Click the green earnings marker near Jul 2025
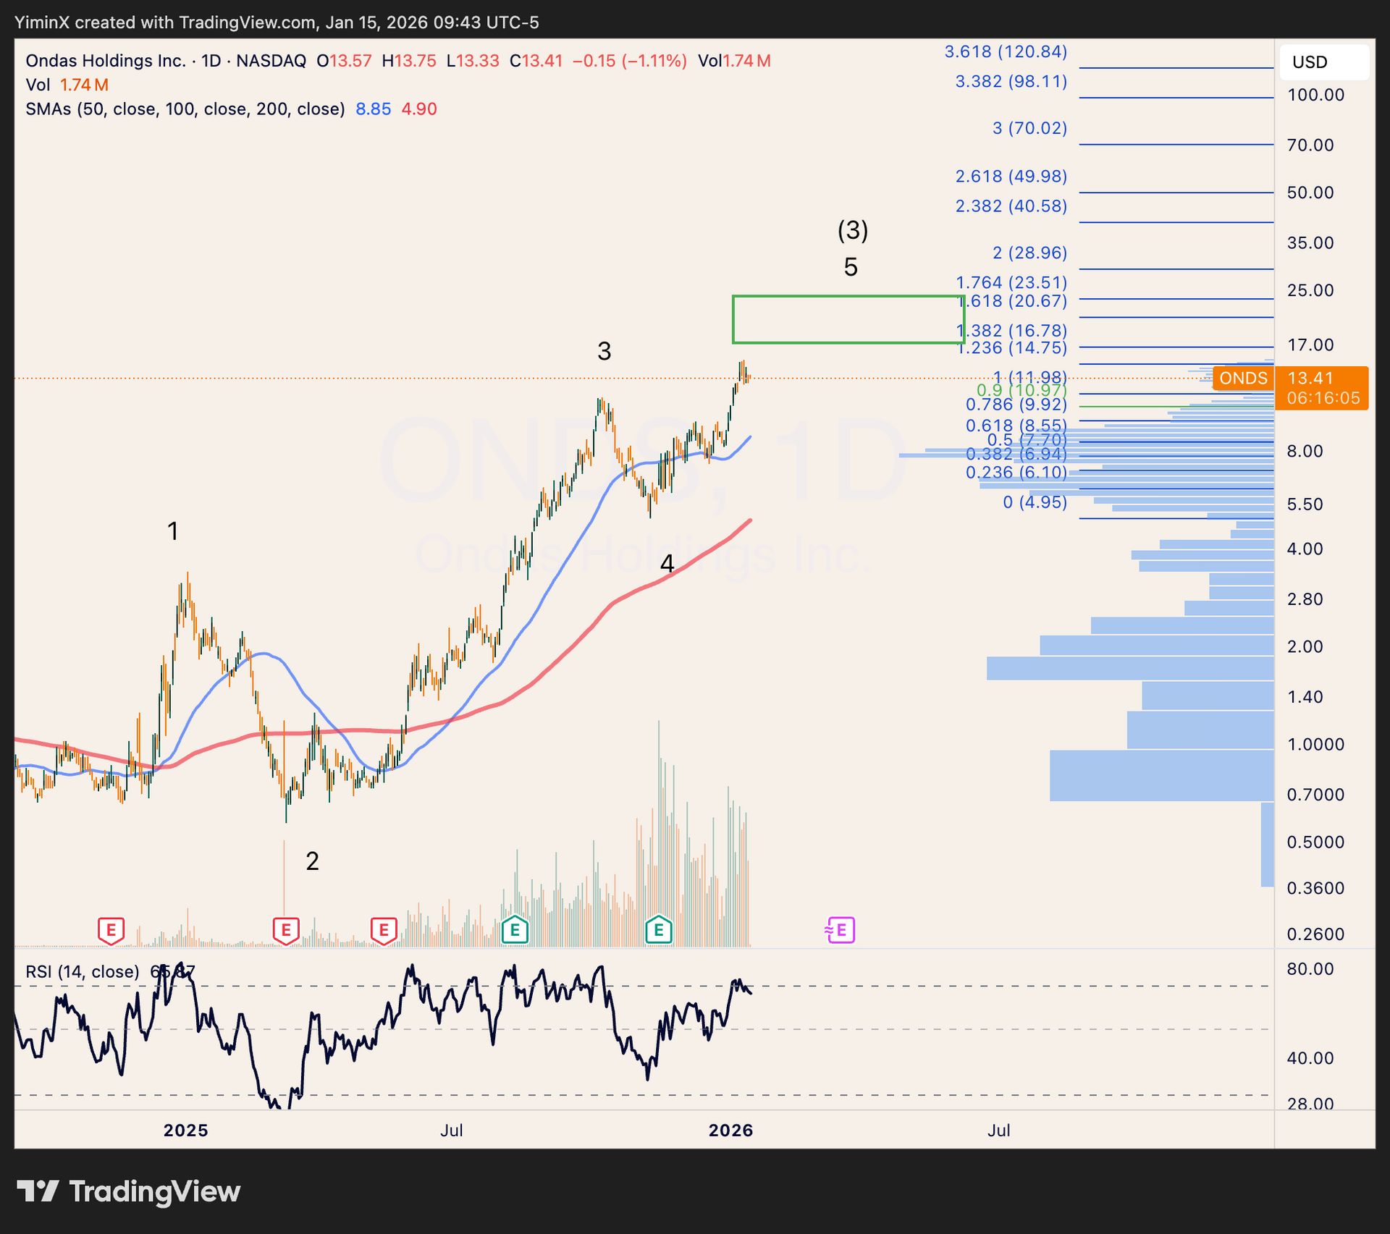This screenshot has height=1234, width=1390. click(x=515, y=929)
